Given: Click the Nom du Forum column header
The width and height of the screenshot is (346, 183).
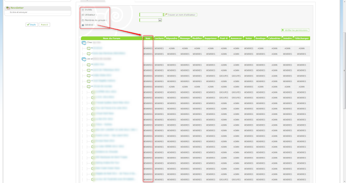Looking at the screenshot, I should 112,38.
